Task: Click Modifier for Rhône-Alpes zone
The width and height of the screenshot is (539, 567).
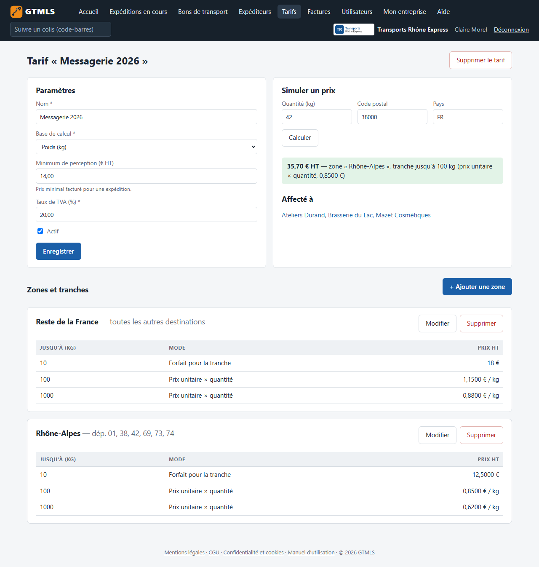Action: click(x=438, y=435)
